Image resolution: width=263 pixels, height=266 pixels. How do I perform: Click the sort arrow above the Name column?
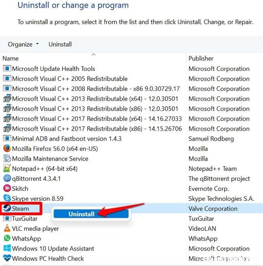(93, 54)
